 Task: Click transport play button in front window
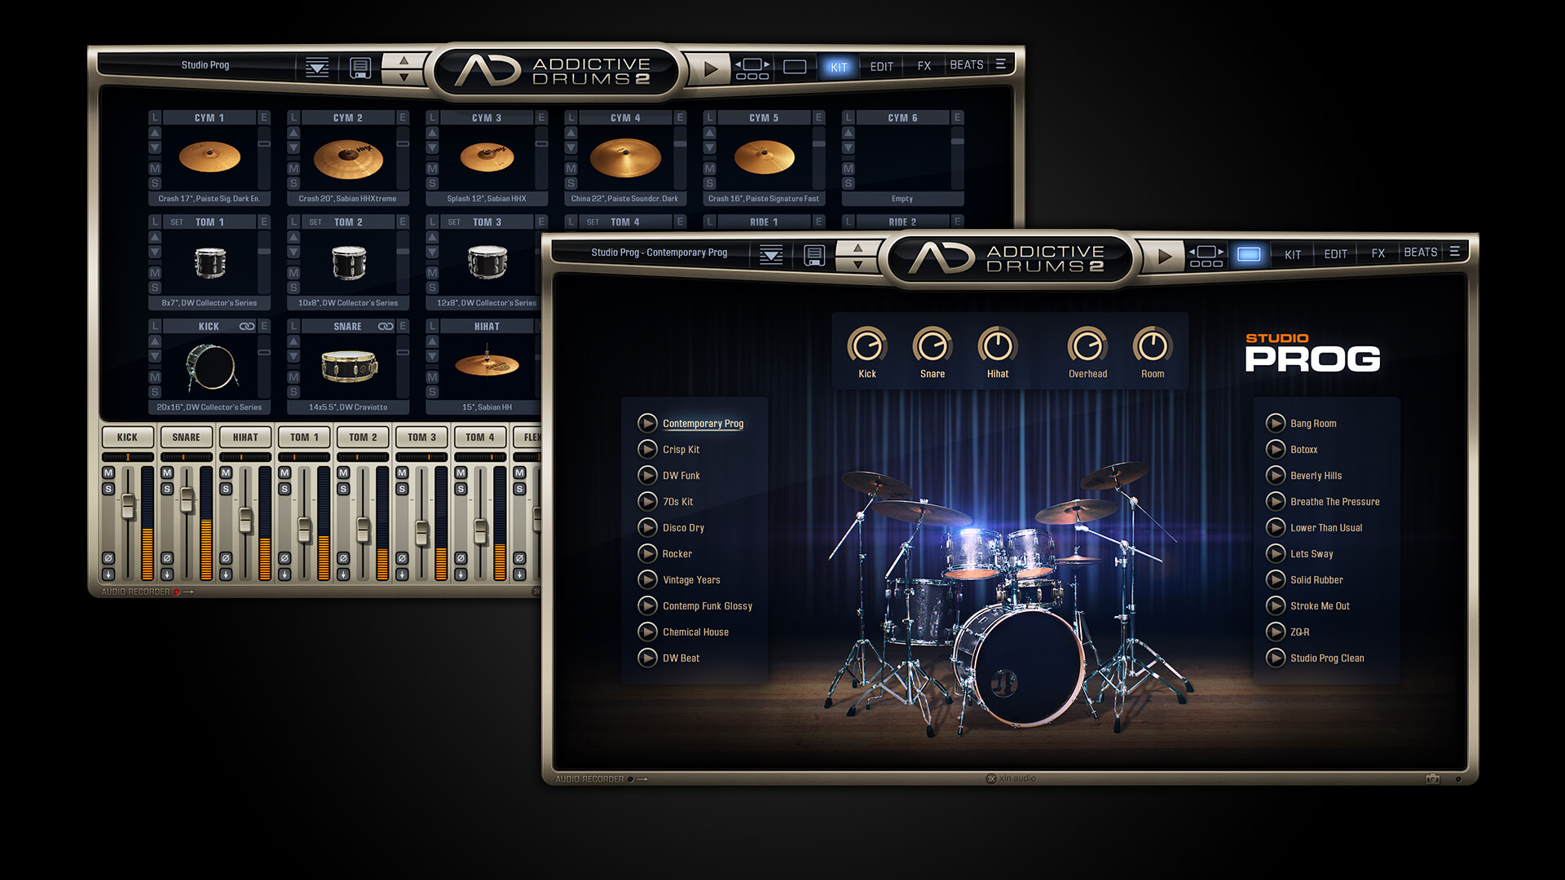coord(1165,256)
